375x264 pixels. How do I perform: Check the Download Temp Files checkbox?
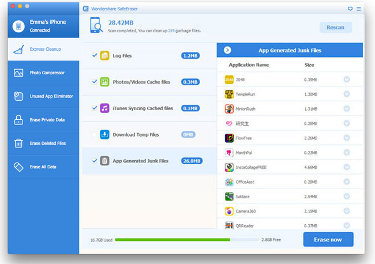[95, 134]
